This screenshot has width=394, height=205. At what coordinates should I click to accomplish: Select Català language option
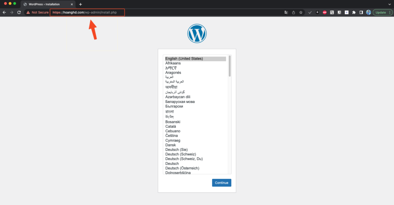(170, 126)
